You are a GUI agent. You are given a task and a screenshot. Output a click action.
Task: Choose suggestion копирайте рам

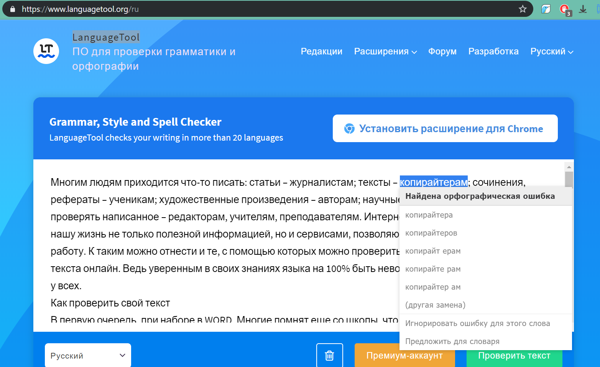485,269
